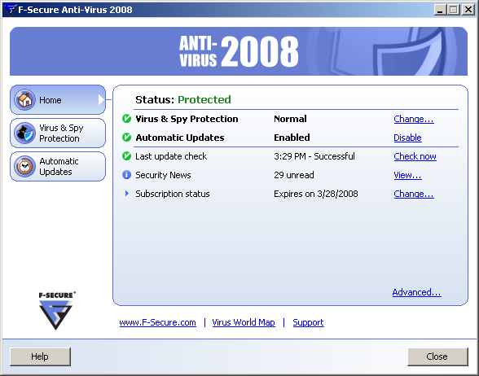The width and height of the screenshot is (479, 376).
Task: Disable Automatic Updates via Disable link
Action: pyautogui.click(x=407, y=138)
